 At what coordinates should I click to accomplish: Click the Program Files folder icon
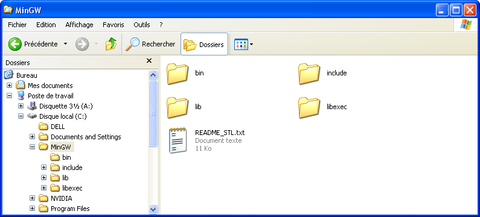43,209
